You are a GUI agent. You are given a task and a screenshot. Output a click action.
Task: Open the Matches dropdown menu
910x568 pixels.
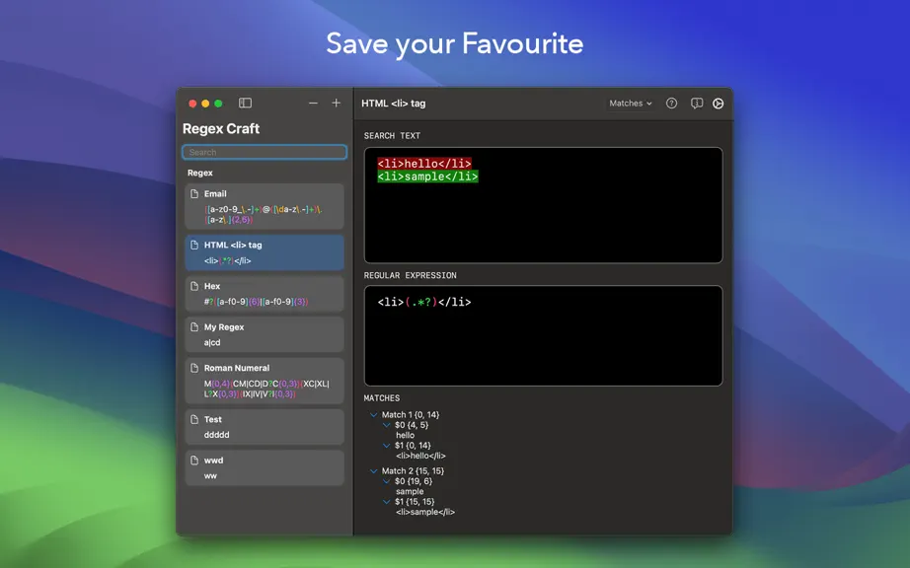631,104
